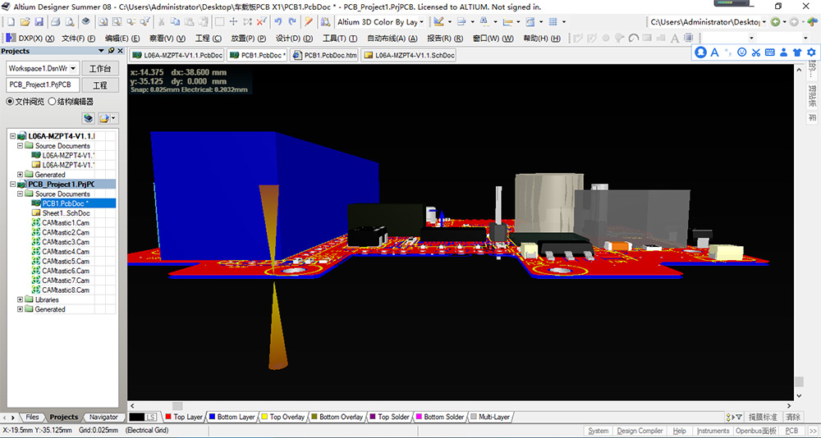Click the 工程 button
821x438 pixels.
100,84
